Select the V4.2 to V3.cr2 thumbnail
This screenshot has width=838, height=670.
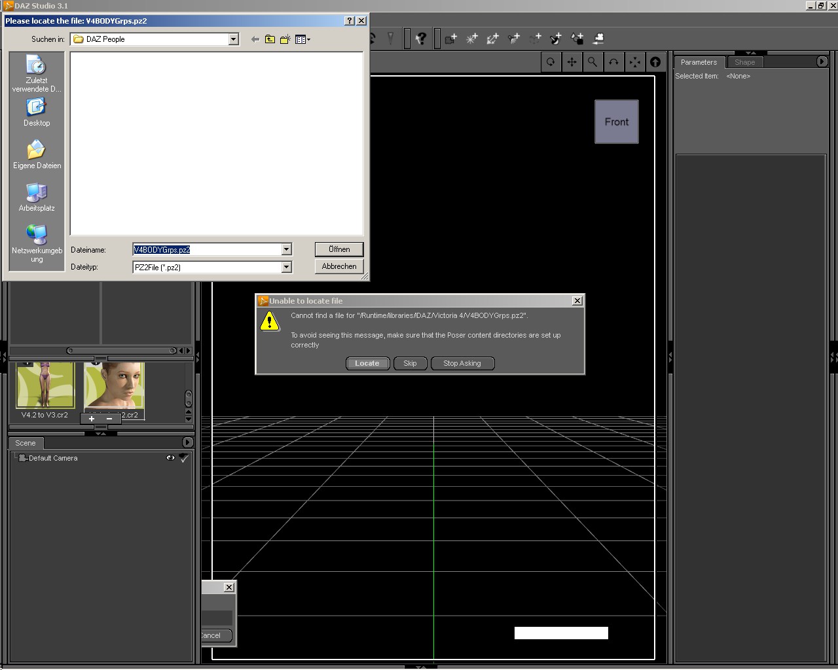[45, 391]
